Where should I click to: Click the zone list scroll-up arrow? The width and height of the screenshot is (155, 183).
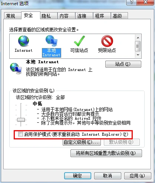coord(138,38)
